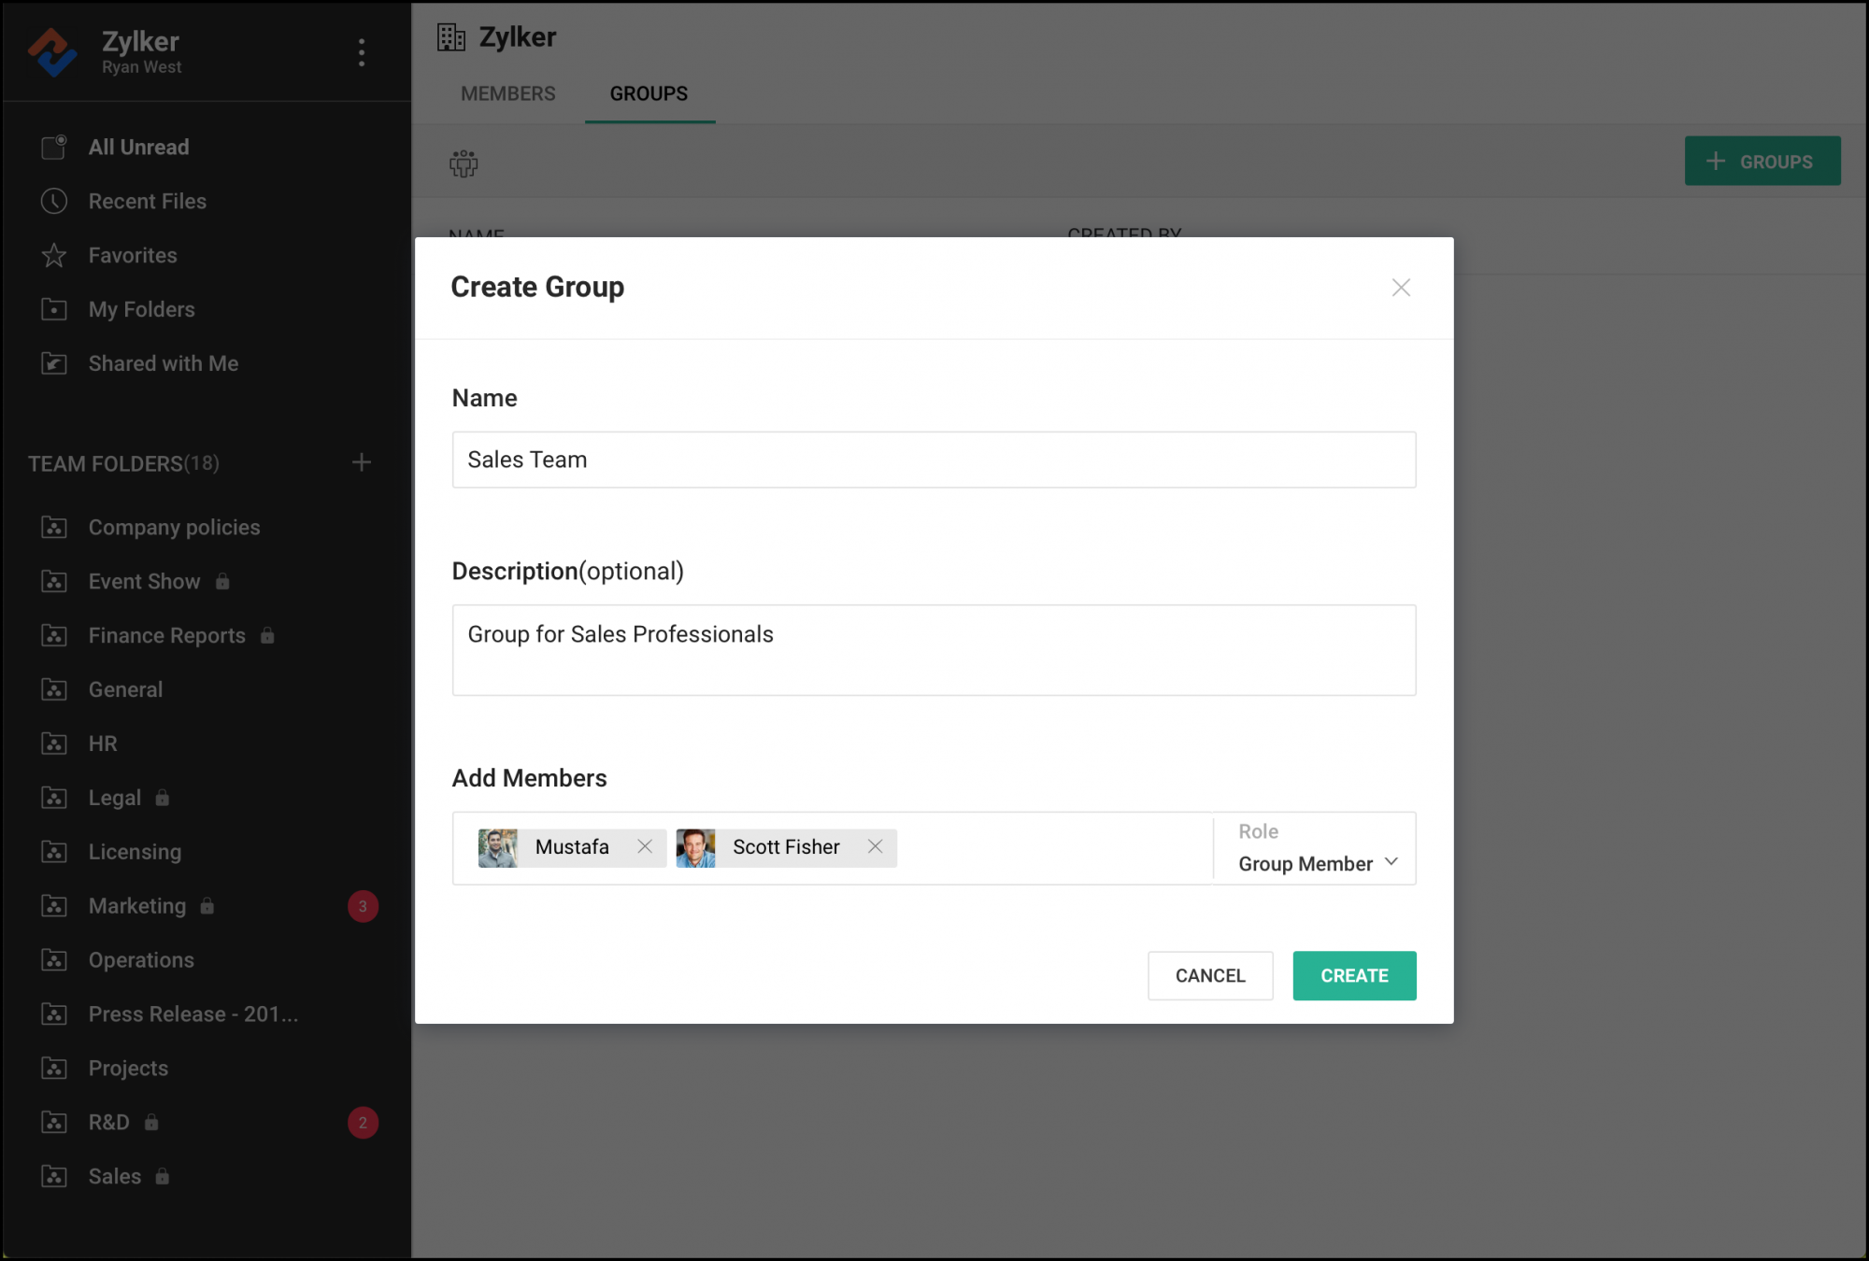Remove Mustafa from the member list
The width and height of the screenshot is (1869, 1261).
coord(645,846)
